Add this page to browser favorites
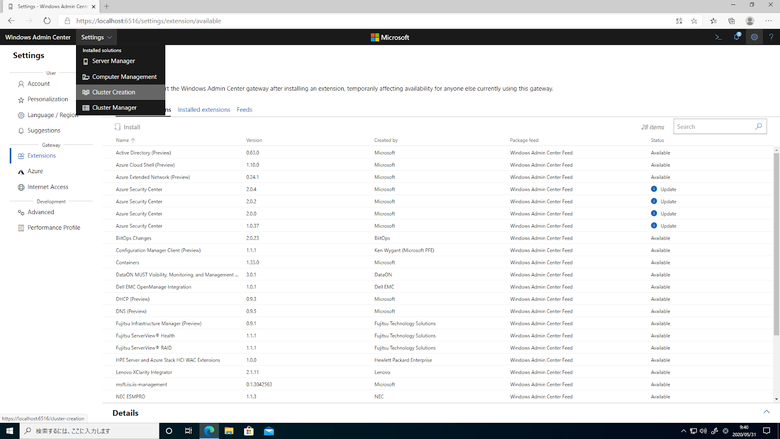Image resolution: width=780 pixels, height=439 pixels. click(694, 21)
